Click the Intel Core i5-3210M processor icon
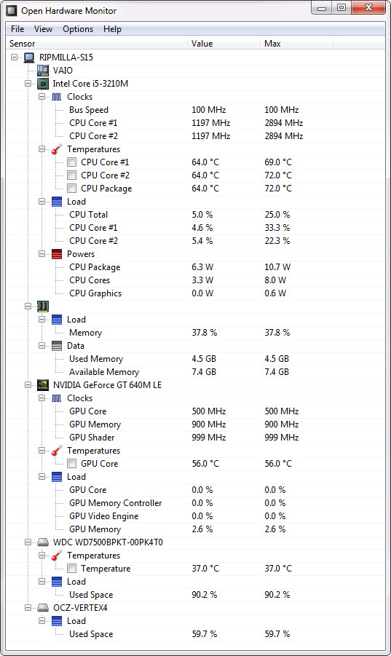 pos(43,84)
